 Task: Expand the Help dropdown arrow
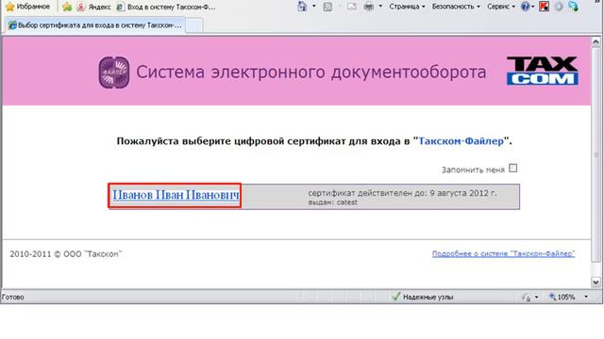[x=533, y=7]
